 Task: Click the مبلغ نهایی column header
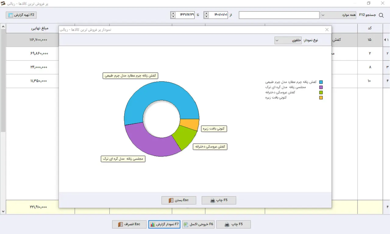point(40,28)
